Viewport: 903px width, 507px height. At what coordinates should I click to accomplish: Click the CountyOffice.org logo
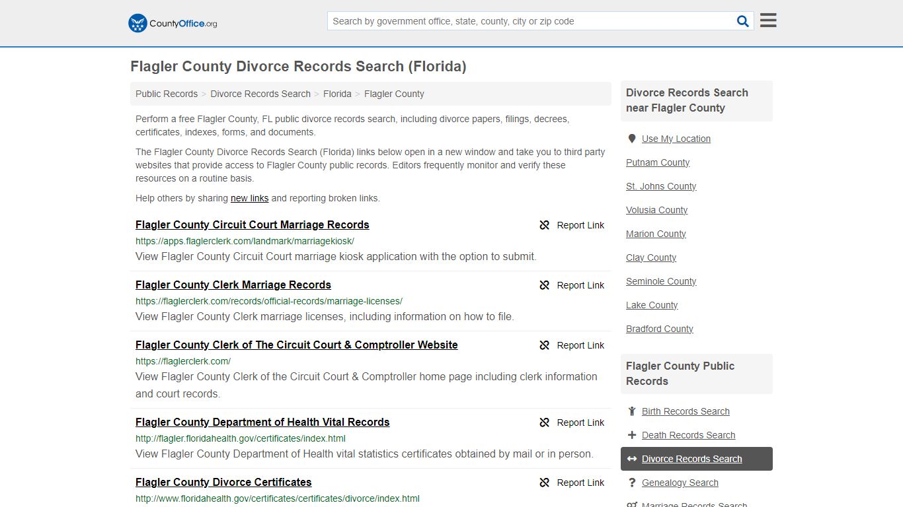(173, 23)
